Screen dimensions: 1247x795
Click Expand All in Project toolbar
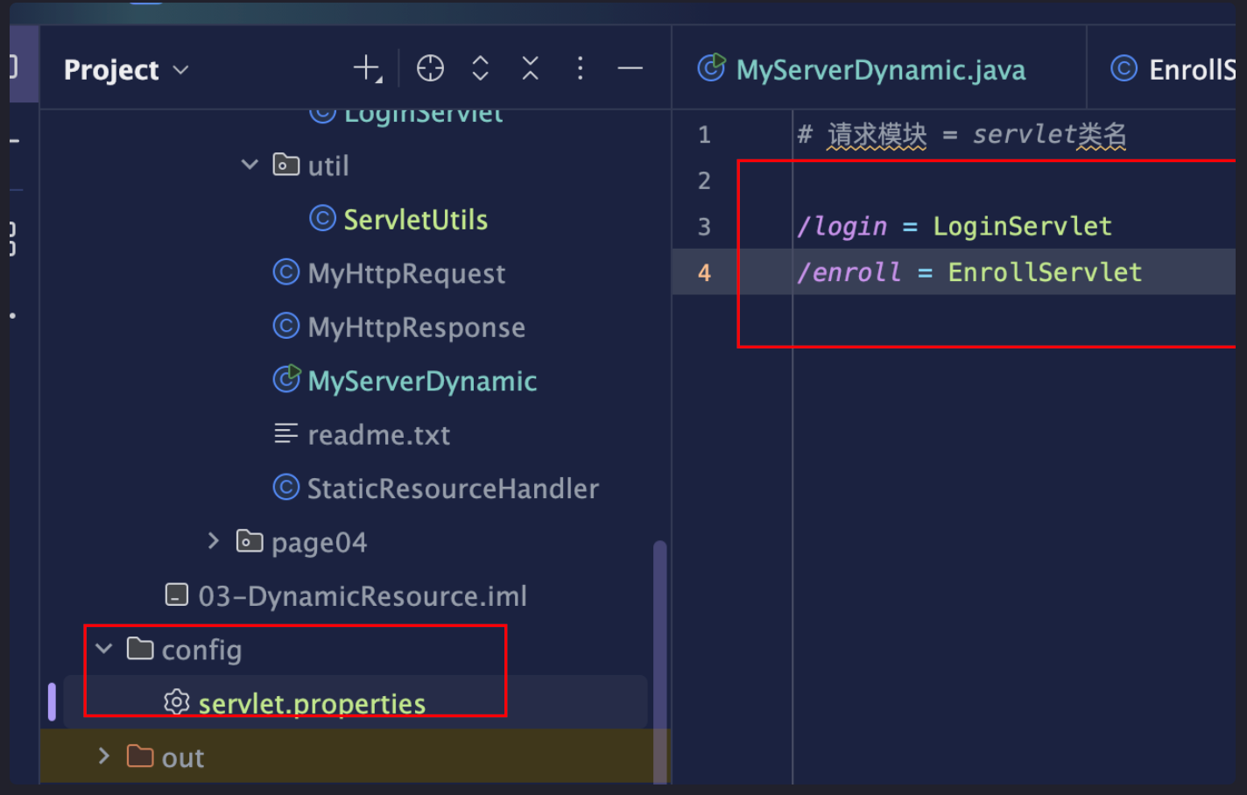[x=480, y=68]
